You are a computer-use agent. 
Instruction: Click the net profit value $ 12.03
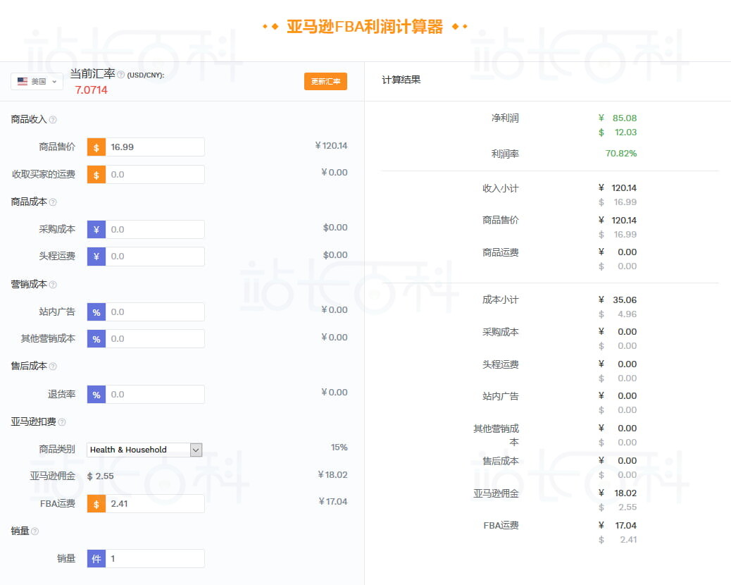pyautogui.click(x=617, y=133)
